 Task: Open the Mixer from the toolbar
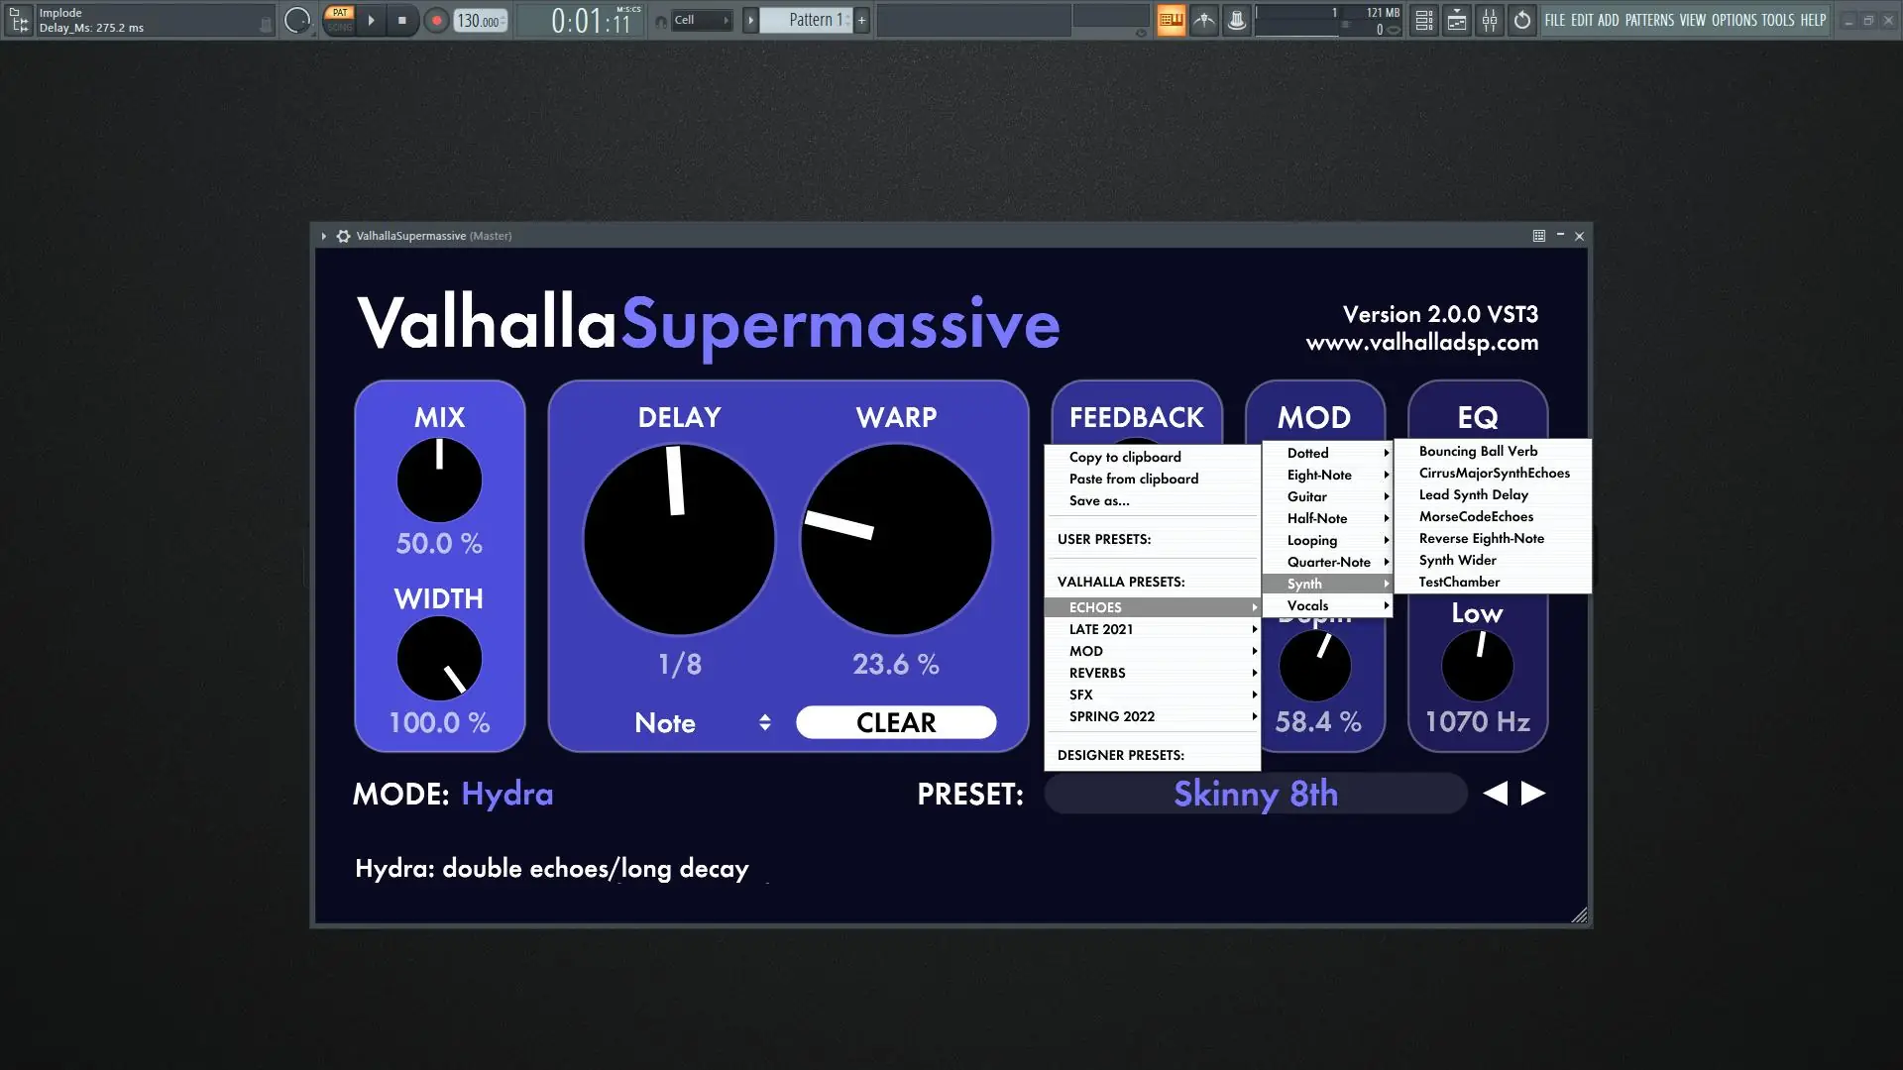(x=1490, y=20)
